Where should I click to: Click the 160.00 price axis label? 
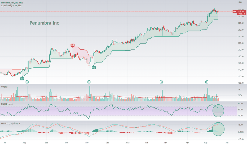[x=241, y=63]
